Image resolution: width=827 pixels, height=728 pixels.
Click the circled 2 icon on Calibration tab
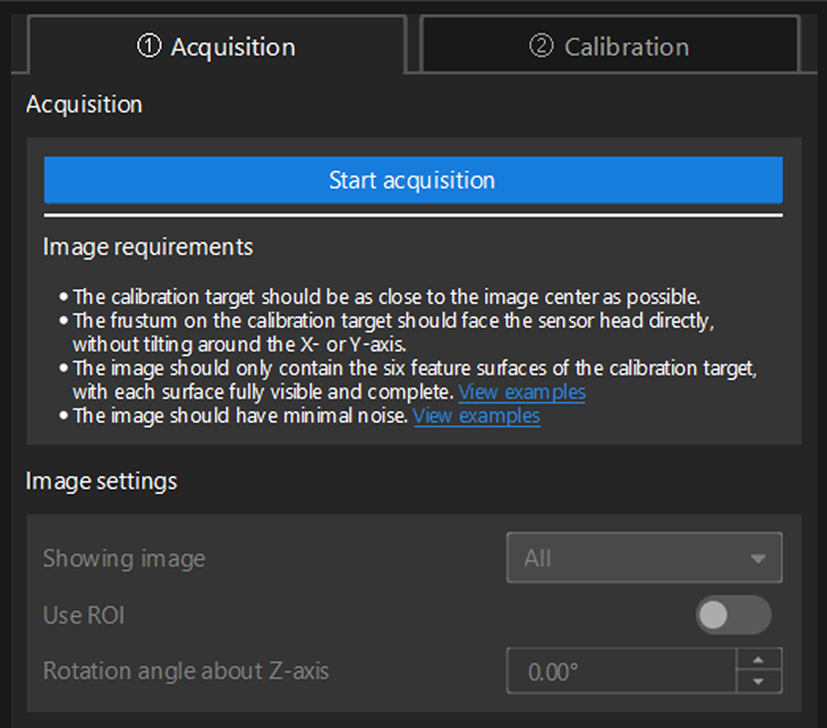541,47
